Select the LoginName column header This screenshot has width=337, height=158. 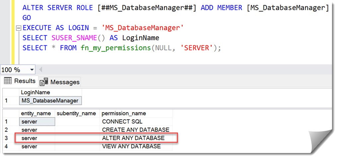pos(35,92)
